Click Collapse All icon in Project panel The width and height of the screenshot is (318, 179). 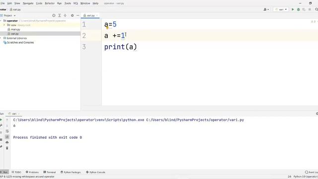(65, 15)
